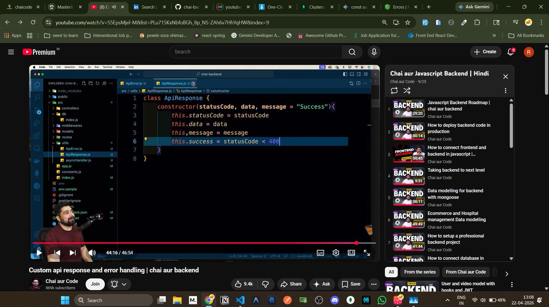
Task: Open WhatsApp from the taskbar
Action: [382, 300]
